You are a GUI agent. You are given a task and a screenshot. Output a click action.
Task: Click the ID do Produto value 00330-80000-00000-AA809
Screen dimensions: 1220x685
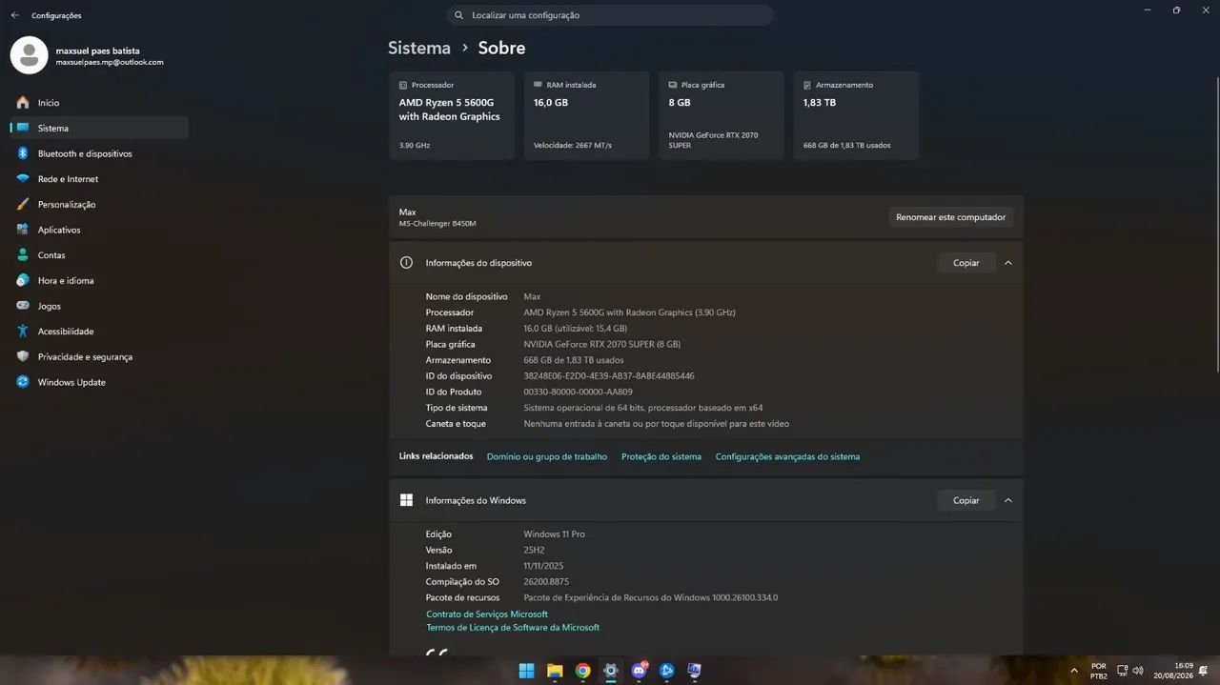(x=578, y=392)
